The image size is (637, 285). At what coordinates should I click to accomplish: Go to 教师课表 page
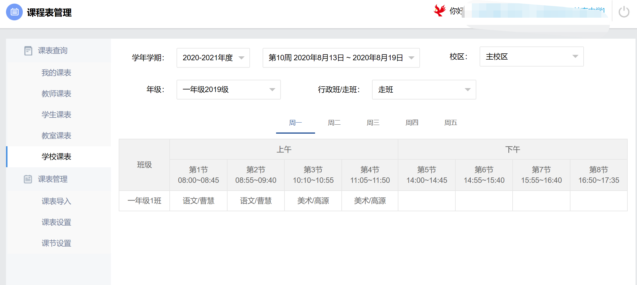(56, 94)
